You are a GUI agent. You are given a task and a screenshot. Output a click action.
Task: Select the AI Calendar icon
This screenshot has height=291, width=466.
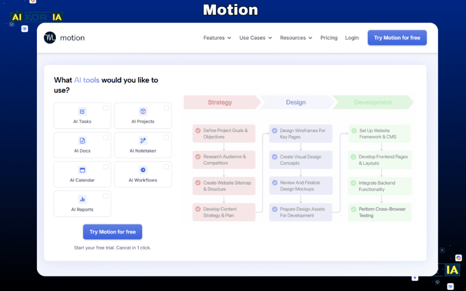point(82,170)
